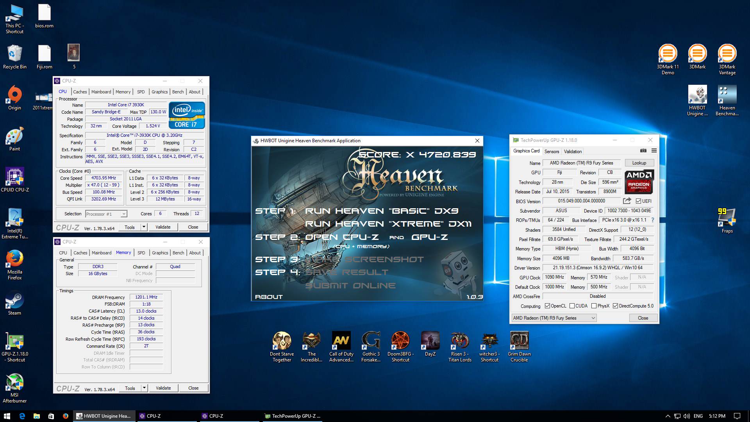Toggle the PhysX checkbox
Screen dimensions: 750x422
click(x=594, y=306)
